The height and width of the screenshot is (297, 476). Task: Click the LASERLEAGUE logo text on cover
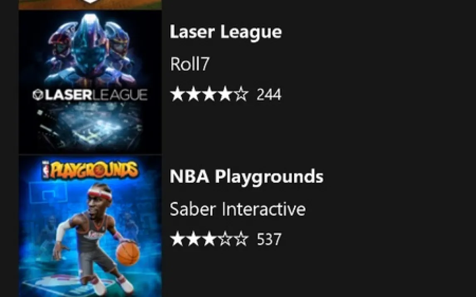point(90,95)
